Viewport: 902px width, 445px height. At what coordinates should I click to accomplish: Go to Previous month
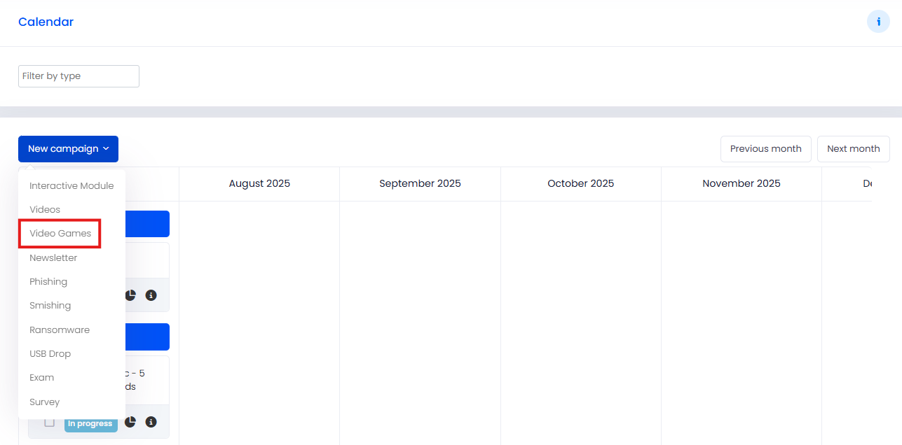766,149
